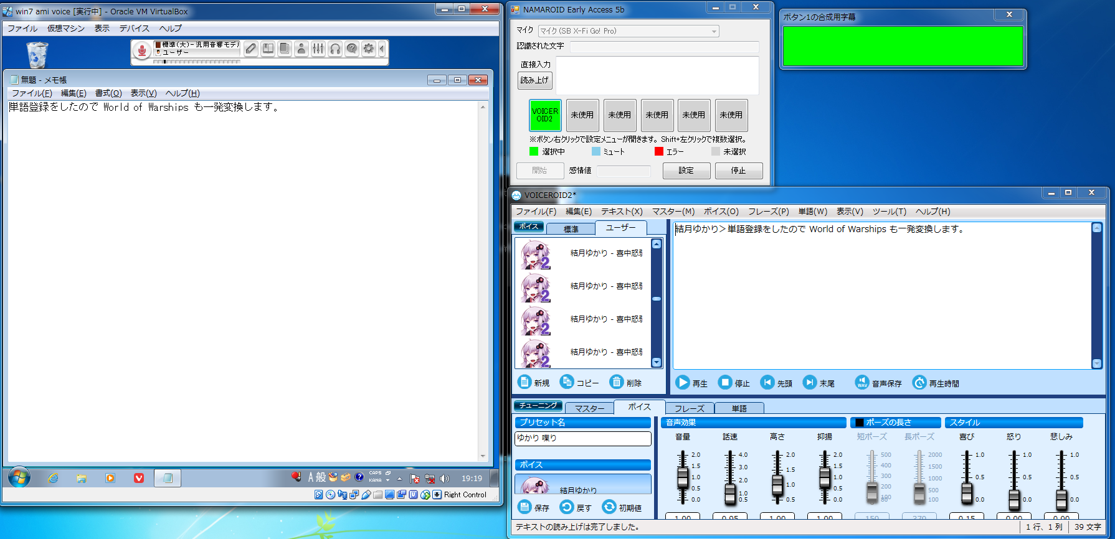Viewport: 1115px width, 539px height.
Task: Click the VOICEROID2 text editor scroll-down arrow
Action: [1097, 363]
